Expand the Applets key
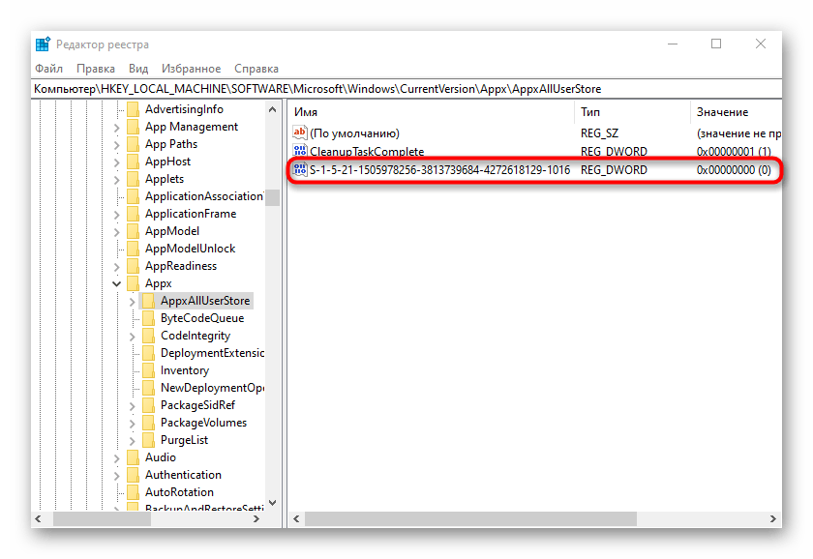Screen dimensions: 813x559 pyautogui.click(x=117, y=179)
